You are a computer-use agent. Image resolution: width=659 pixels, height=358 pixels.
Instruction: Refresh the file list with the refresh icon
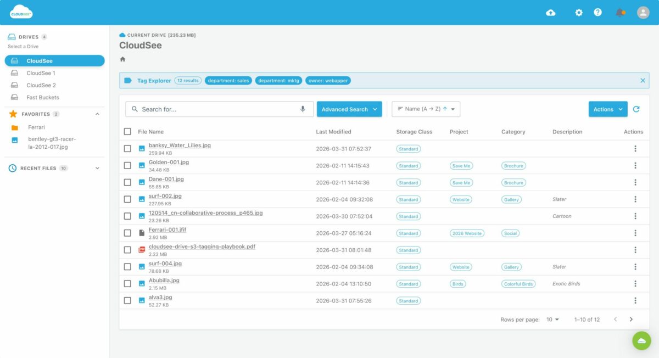636,109
